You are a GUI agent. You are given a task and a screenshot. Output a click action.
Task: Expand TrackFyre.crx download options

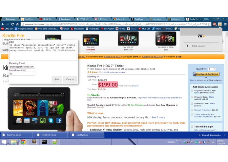coord(103,135)
